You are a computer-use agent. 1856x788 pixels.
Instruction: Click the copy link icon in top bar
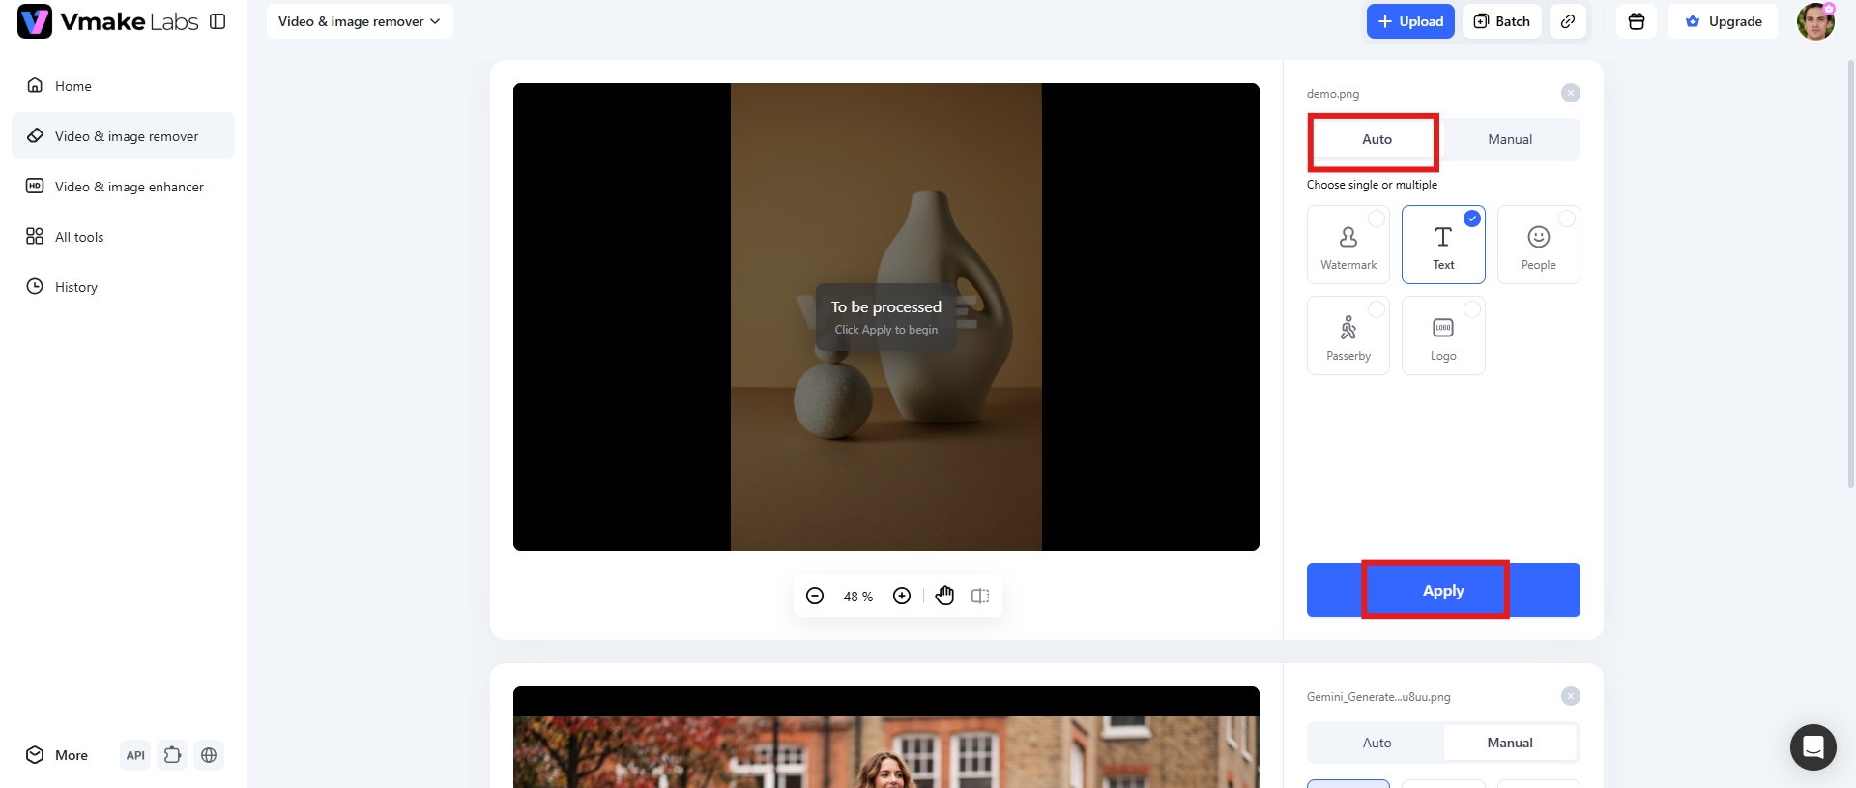point(1568,21)
